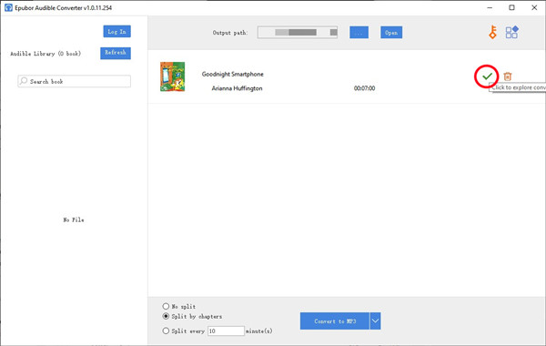546x346 pixels.
Task: Edit the split minutes value field
Action: [226, 331]
